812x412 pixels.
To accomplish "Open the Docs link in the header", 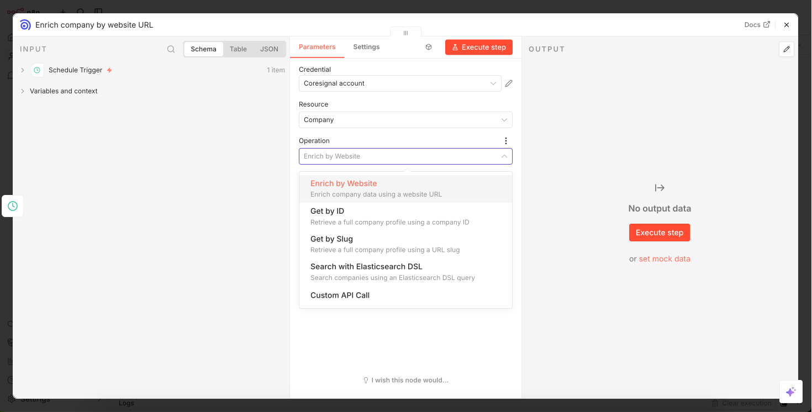I will (x=756, y=24).
